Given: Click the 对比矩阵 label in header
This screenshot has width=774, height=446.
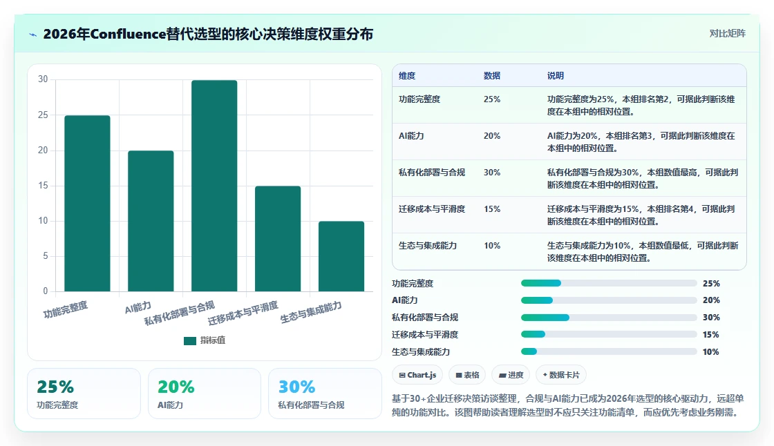Looking at the screenshot, I should [x=727, y=34].
